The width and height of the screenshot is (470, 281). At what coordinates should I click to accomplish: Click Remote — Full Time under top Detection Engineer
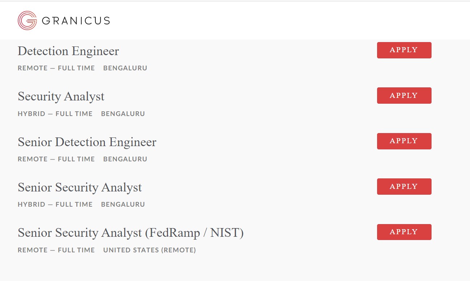(x=56, y=68)
